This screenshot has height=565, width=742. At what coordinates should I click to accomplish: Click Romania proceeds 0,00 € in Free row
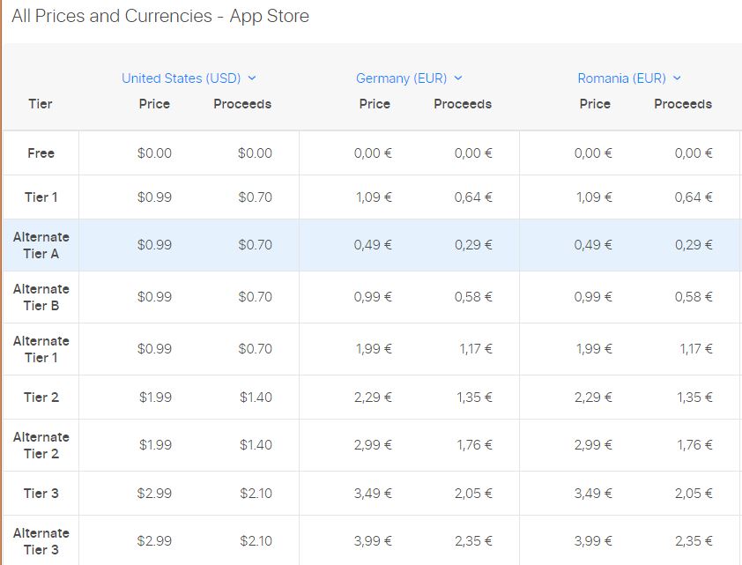point(694,153)
